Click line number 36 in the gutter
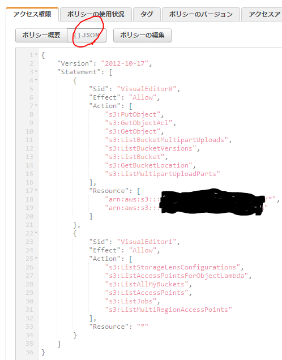282x360 pixels. (x=29, y=352)
